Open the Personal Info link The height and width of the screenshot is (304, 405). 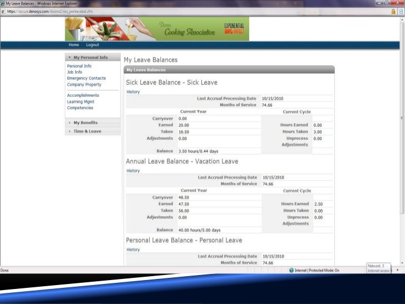79,66
